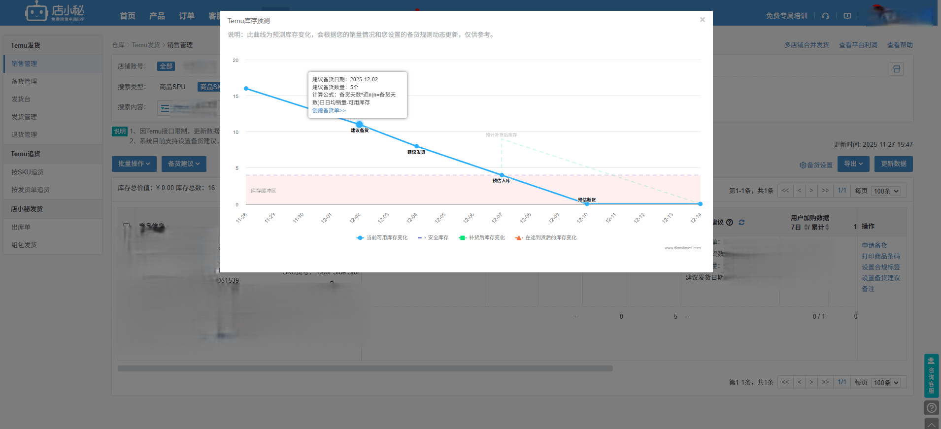
Task: Toggle 补货后库存变化 legend series
Action: [x=482, y=238]
